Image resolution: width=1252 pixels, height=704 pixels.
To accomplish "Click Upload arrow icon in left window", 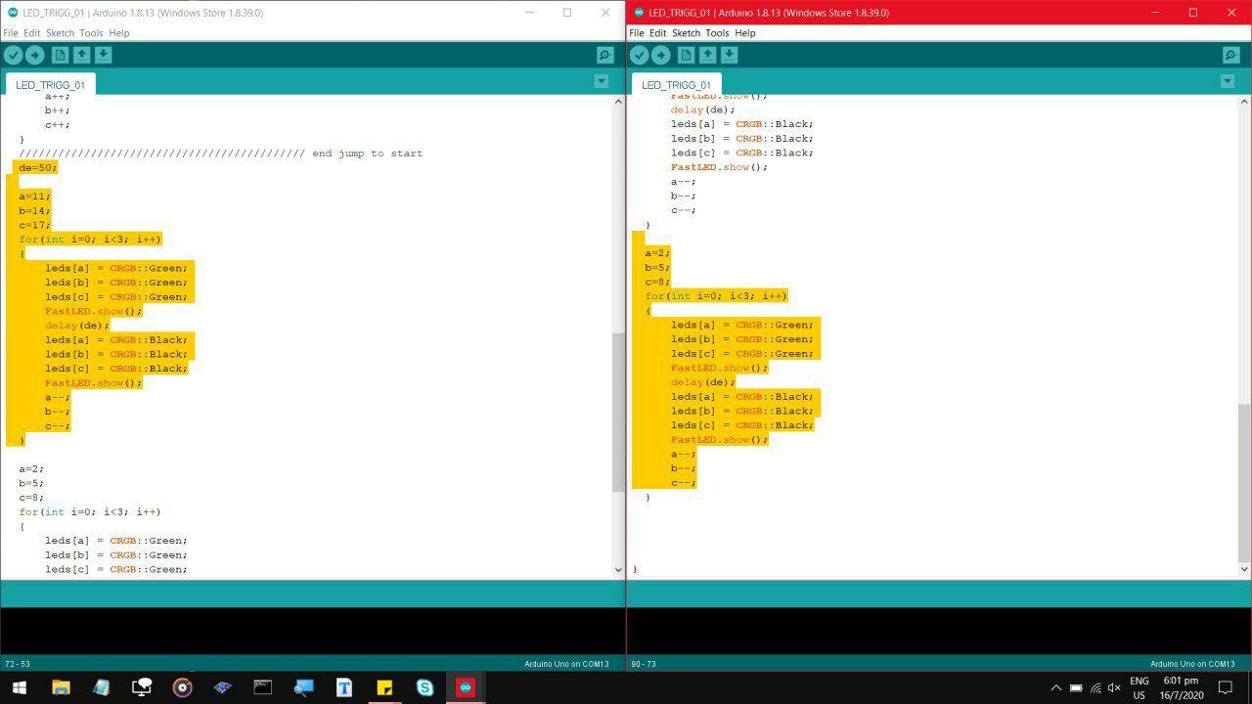I will click(34, 56).
